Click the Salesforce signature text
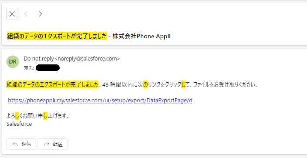Image resolution: width=307 pixels, height=158 pixels. pyautogui.click(x=19, y=124)
